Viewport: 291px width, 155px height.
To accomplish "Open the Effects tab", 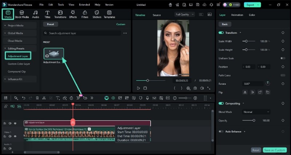I will [x=73, y=14].
